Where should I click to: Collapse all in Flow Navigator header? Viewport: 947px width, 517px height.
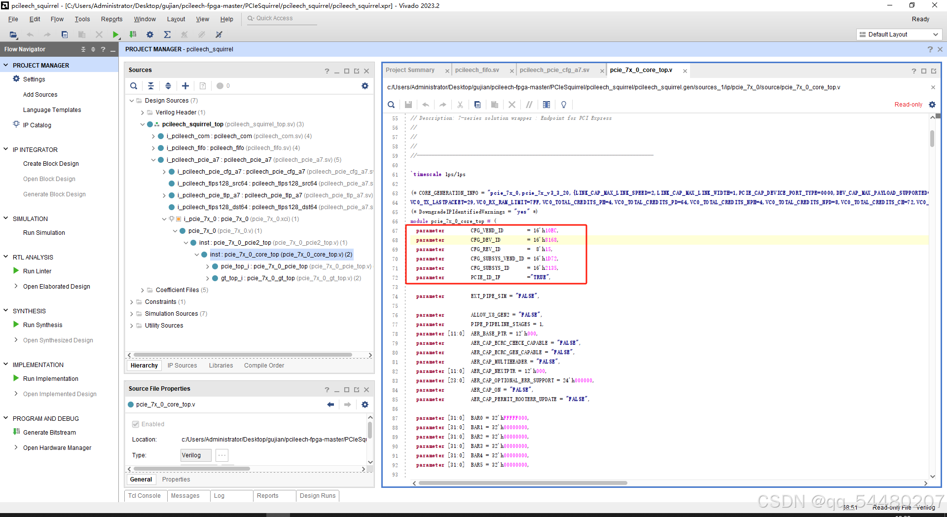(83, 49)
